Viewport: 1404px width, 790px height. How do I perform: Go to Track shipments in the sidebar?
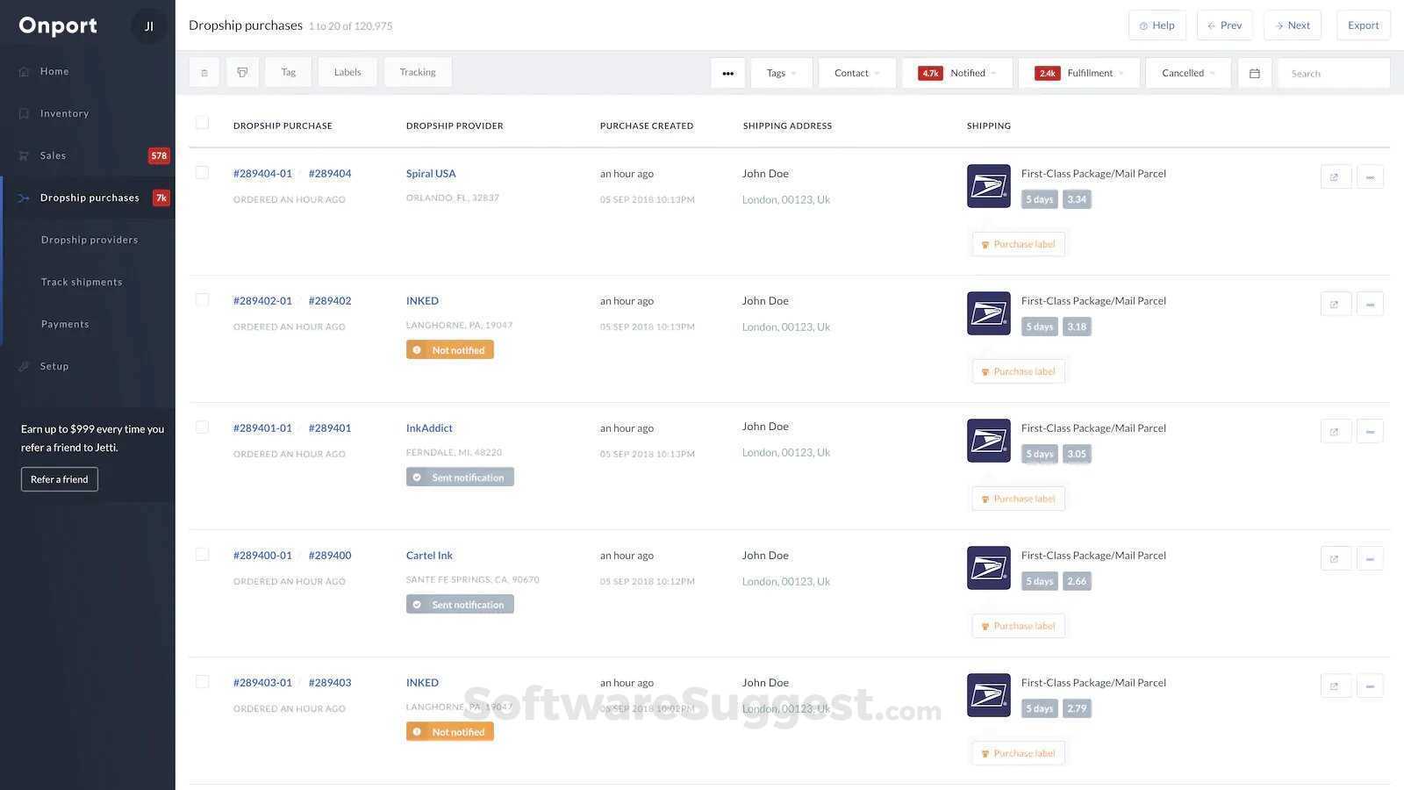point(81,281)
